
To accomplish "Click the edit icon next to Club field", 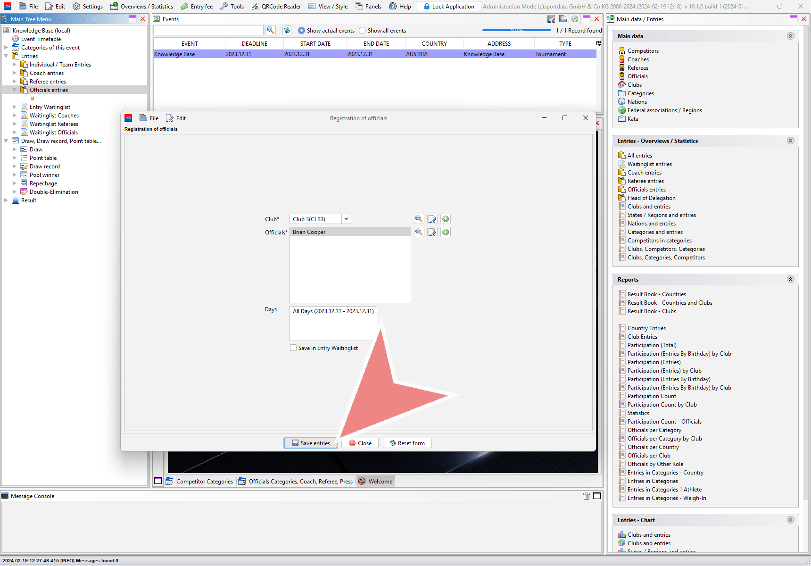I will click(432, 219).
